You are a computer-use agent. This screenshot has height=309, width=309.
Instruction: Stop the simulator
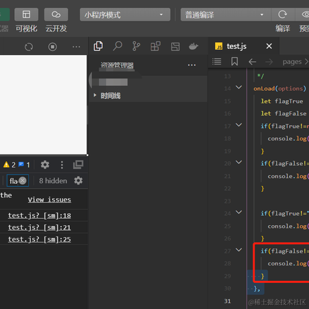(x=52, y=47)
